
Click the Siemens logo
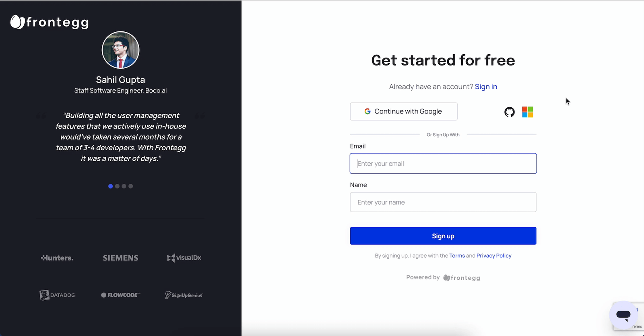pos(120,258)
